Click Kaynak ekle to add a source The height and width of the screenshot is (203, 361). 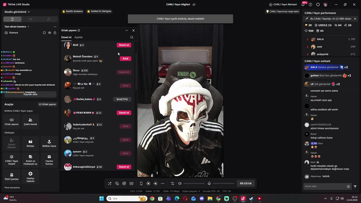30,94
